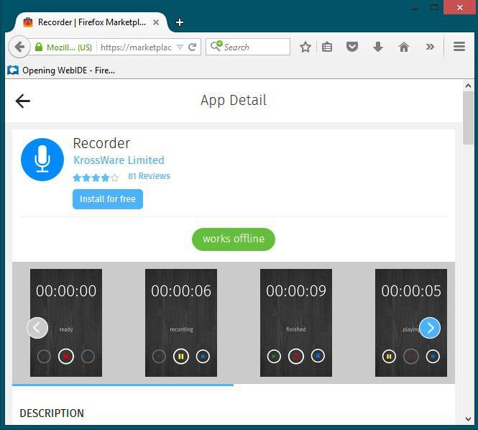Click blue stop button in recording screenshot
This screenshot has width=478, height=430.
(203, 356)
